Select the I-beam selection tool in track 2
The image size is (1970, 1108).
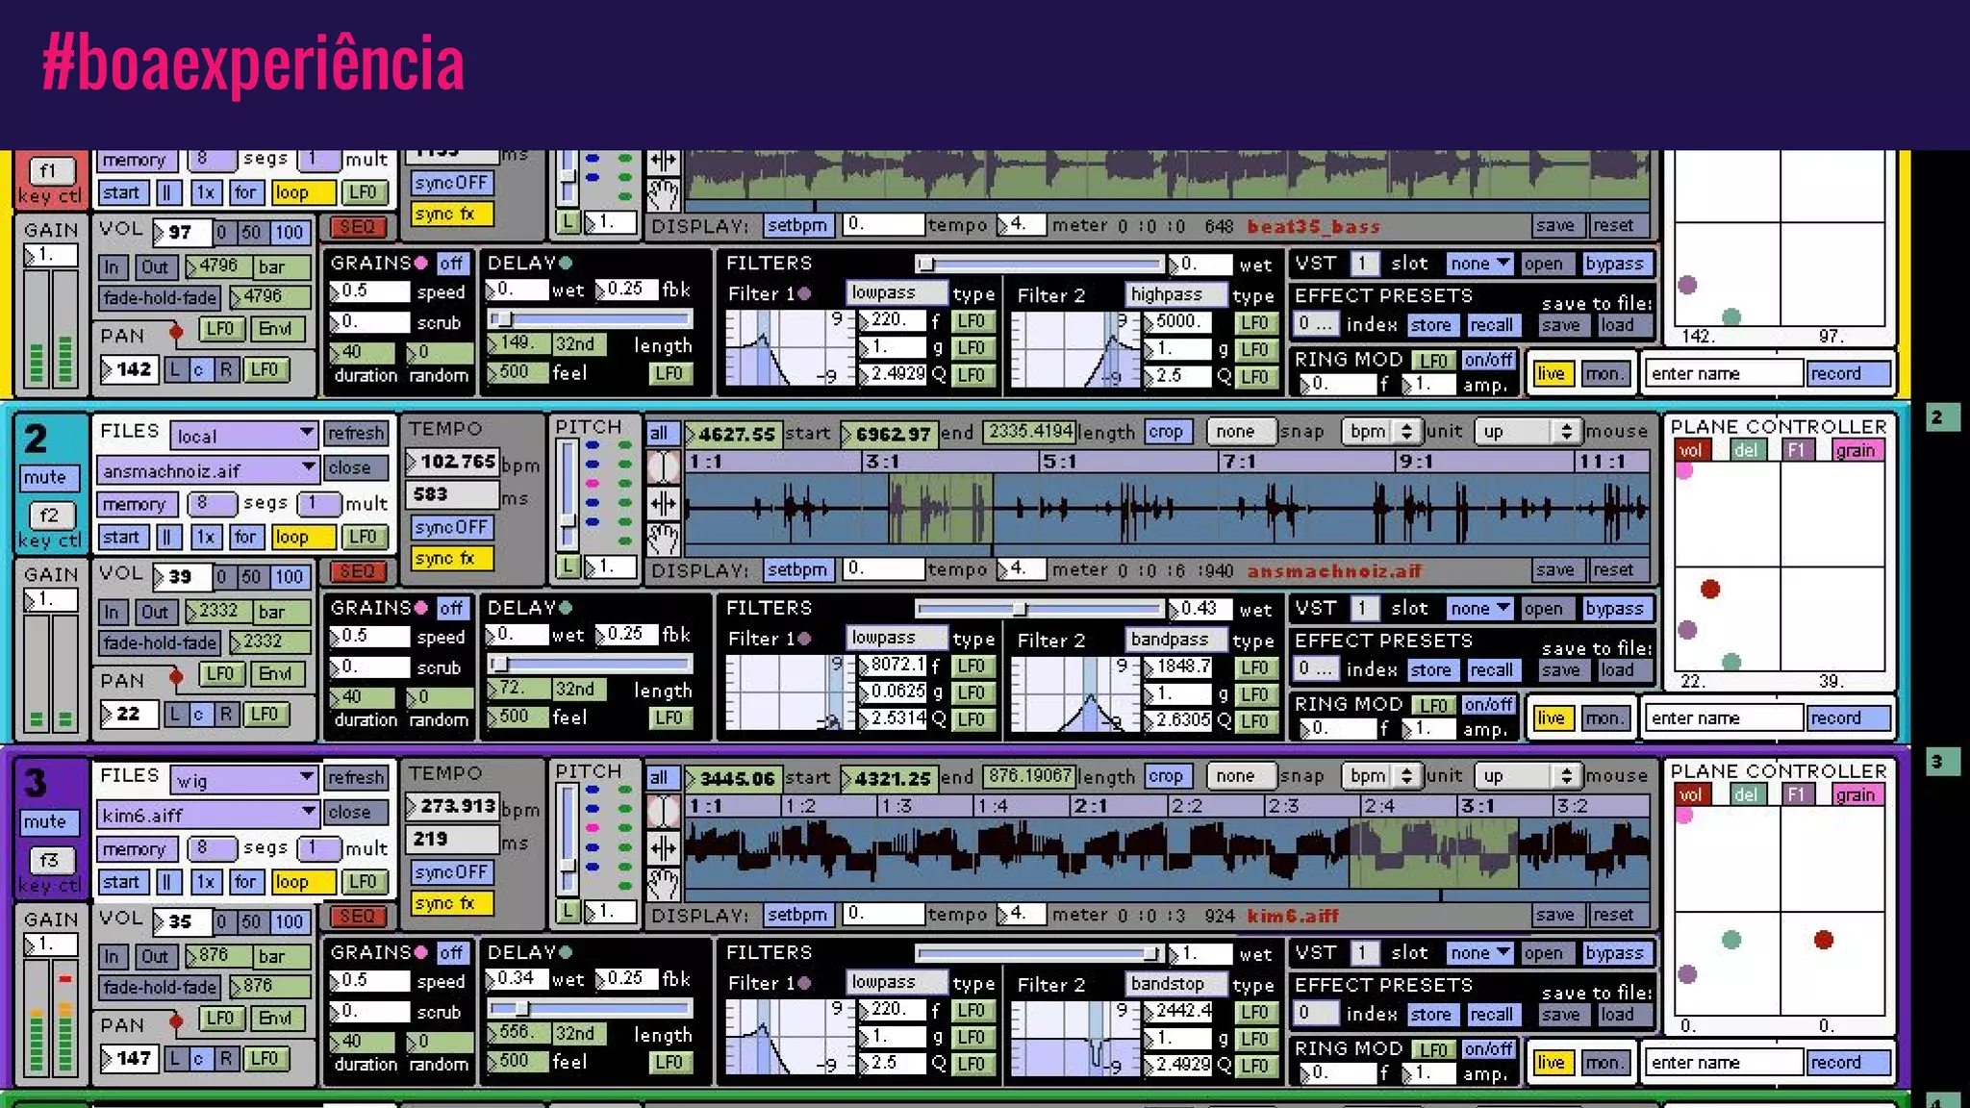pos(663,468)
